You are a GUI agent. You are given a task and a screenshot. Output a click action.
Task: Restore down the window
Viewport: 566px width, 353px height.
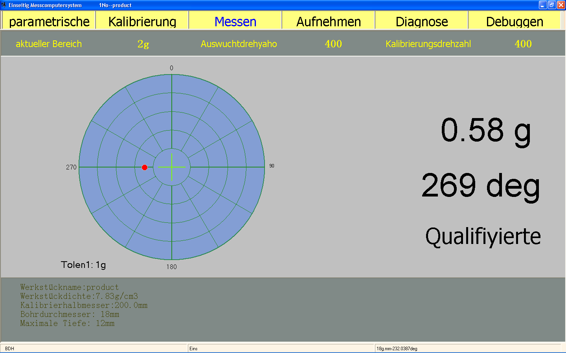point(552,5)
